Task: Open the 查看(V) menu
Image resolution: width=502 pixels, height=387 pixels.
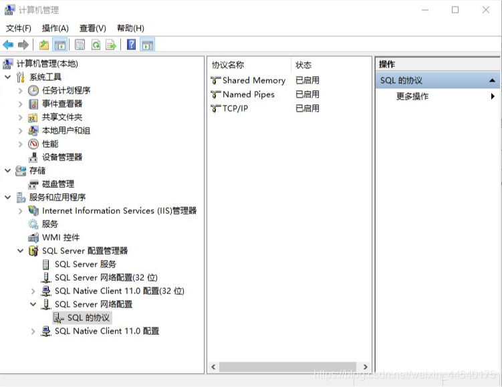Action: point(92,28)
